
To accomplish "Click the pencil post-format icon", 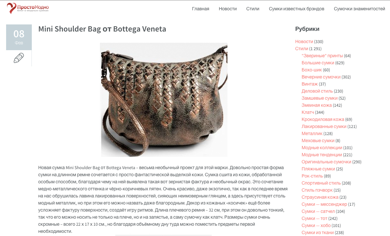I will click(19, 58).
